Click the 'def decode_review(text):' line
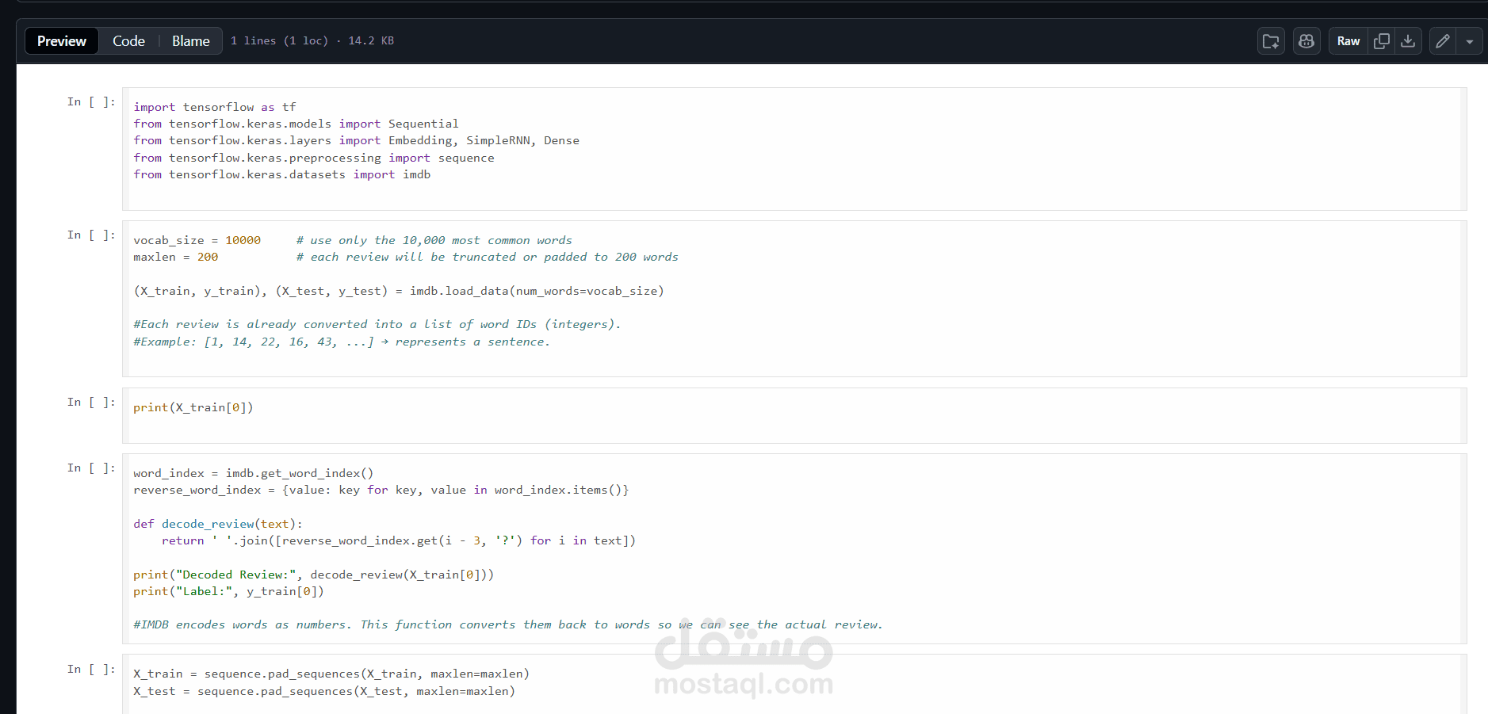1488x714 pixels. pos(218,524)
